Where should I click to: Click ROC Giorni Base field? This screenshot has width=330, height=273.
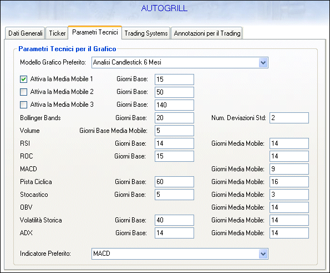[174, 156]
